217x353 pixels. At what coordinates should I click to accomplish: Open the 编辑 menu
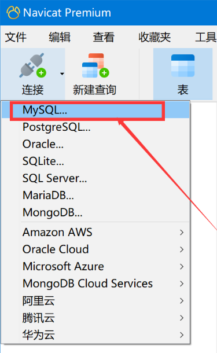(60, 37)
